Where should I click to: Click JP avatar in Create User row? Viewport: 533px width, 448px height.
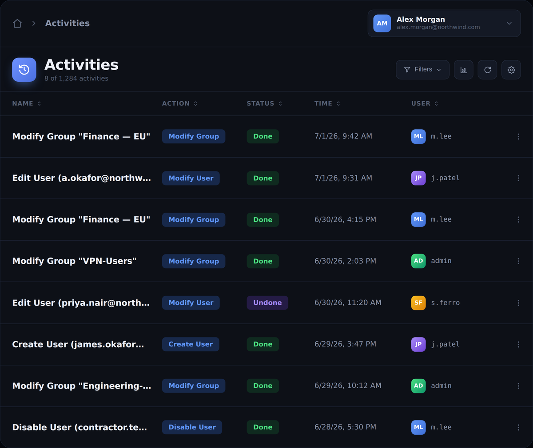coord(418,344)
